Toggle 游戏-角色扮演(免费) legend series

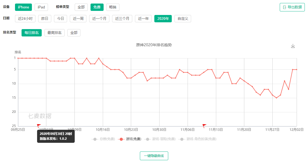click(197, 139)
